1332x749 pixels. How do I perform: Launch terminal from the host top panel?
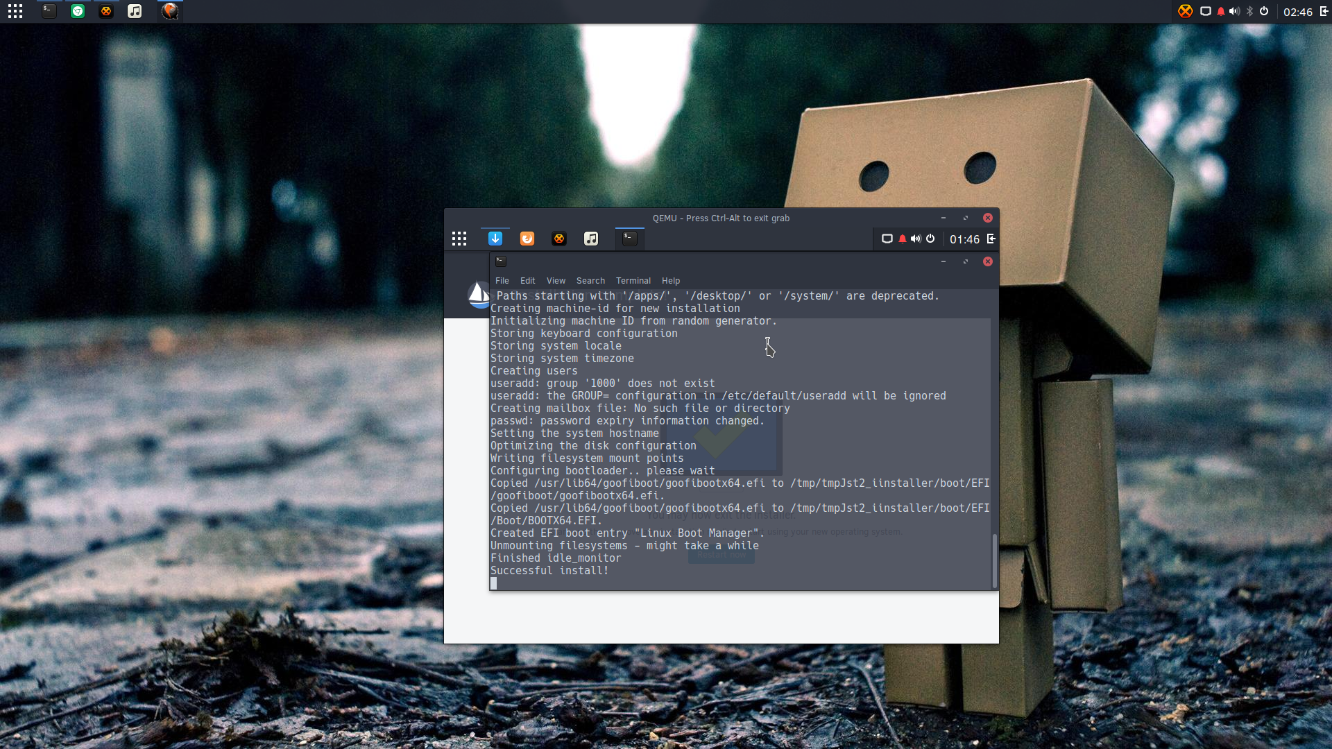49,11
